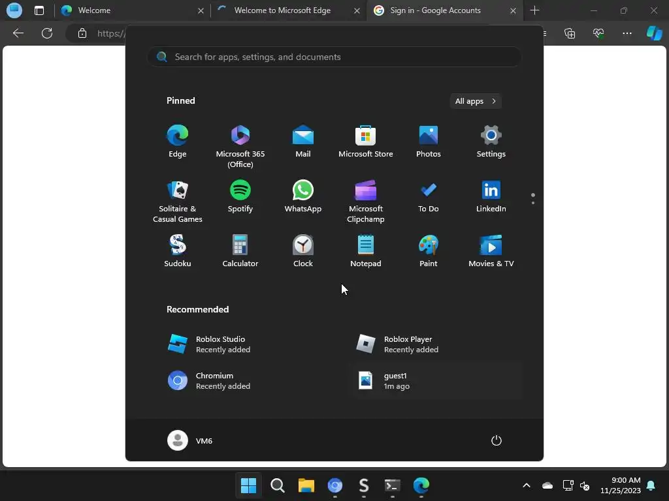Launch the Photos app
The width and height of the screenshot is (669, 501).
[x=429, y=142]
